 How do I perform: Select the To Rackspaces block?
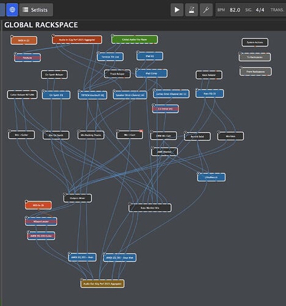click(255, 57)
